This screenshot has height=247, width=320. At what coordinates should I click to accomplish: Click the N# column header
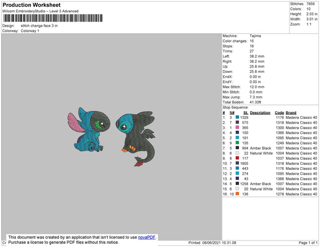232,113
